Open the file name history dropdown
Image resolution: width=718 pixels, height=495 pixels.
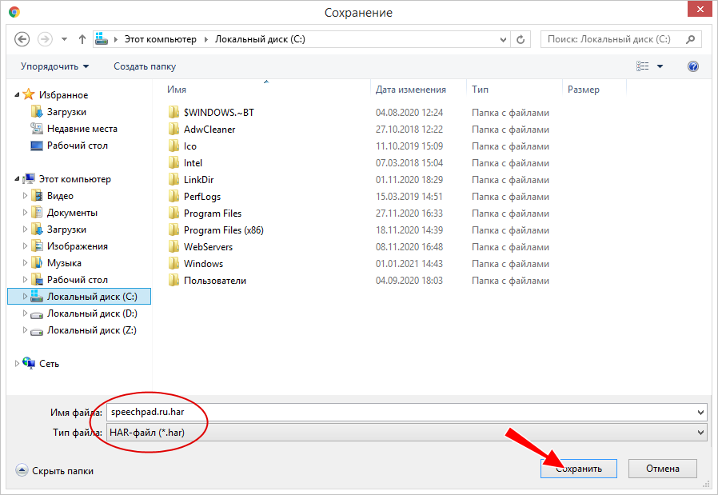click(700, 413)
